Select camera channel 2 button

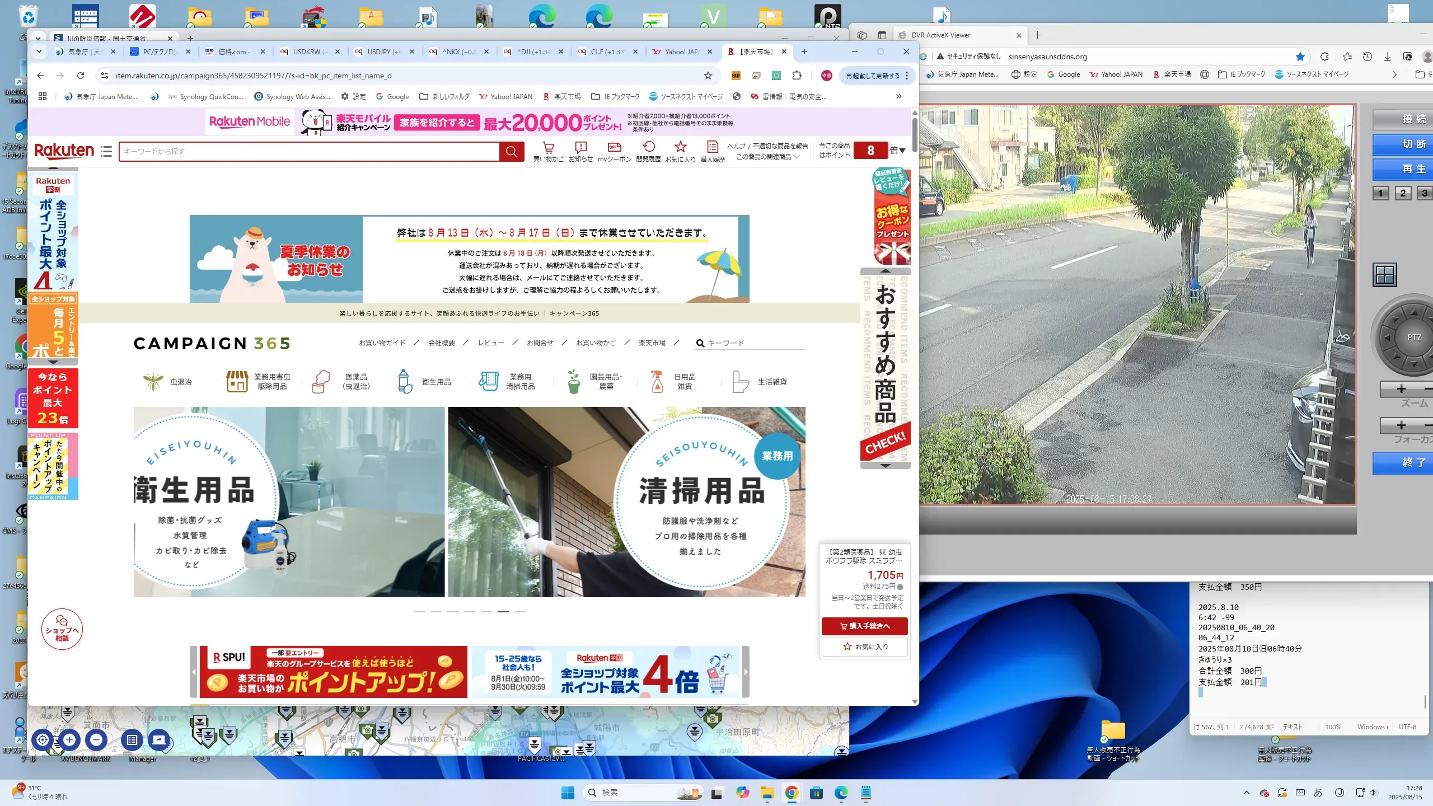pos(1403,193)
